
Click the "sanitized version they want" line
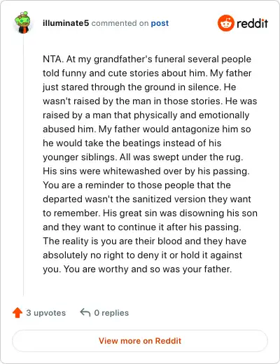[x=147, y=199]
